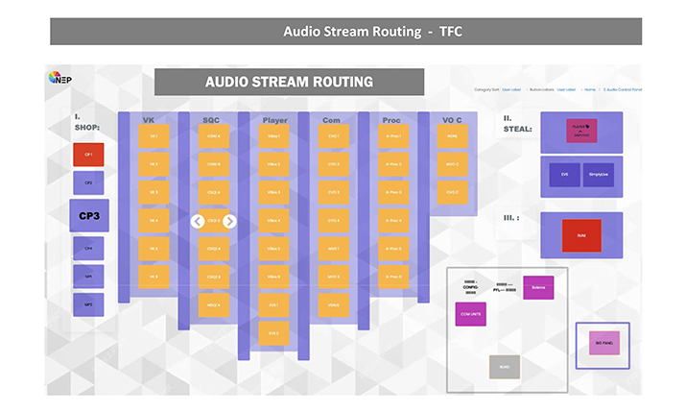Click the right carousel arrow

pos(229,221)
